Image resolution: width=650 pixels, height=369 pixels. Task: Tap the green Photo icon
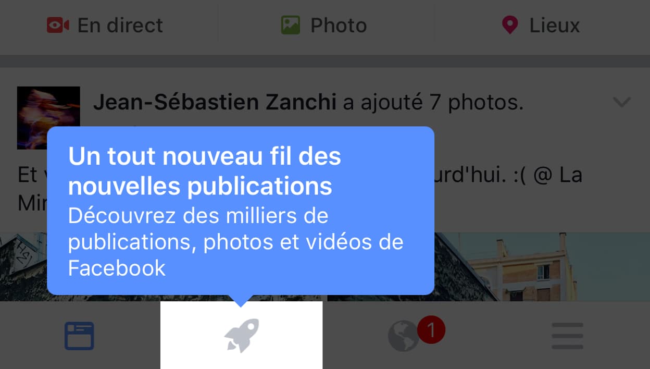point(290,25)
